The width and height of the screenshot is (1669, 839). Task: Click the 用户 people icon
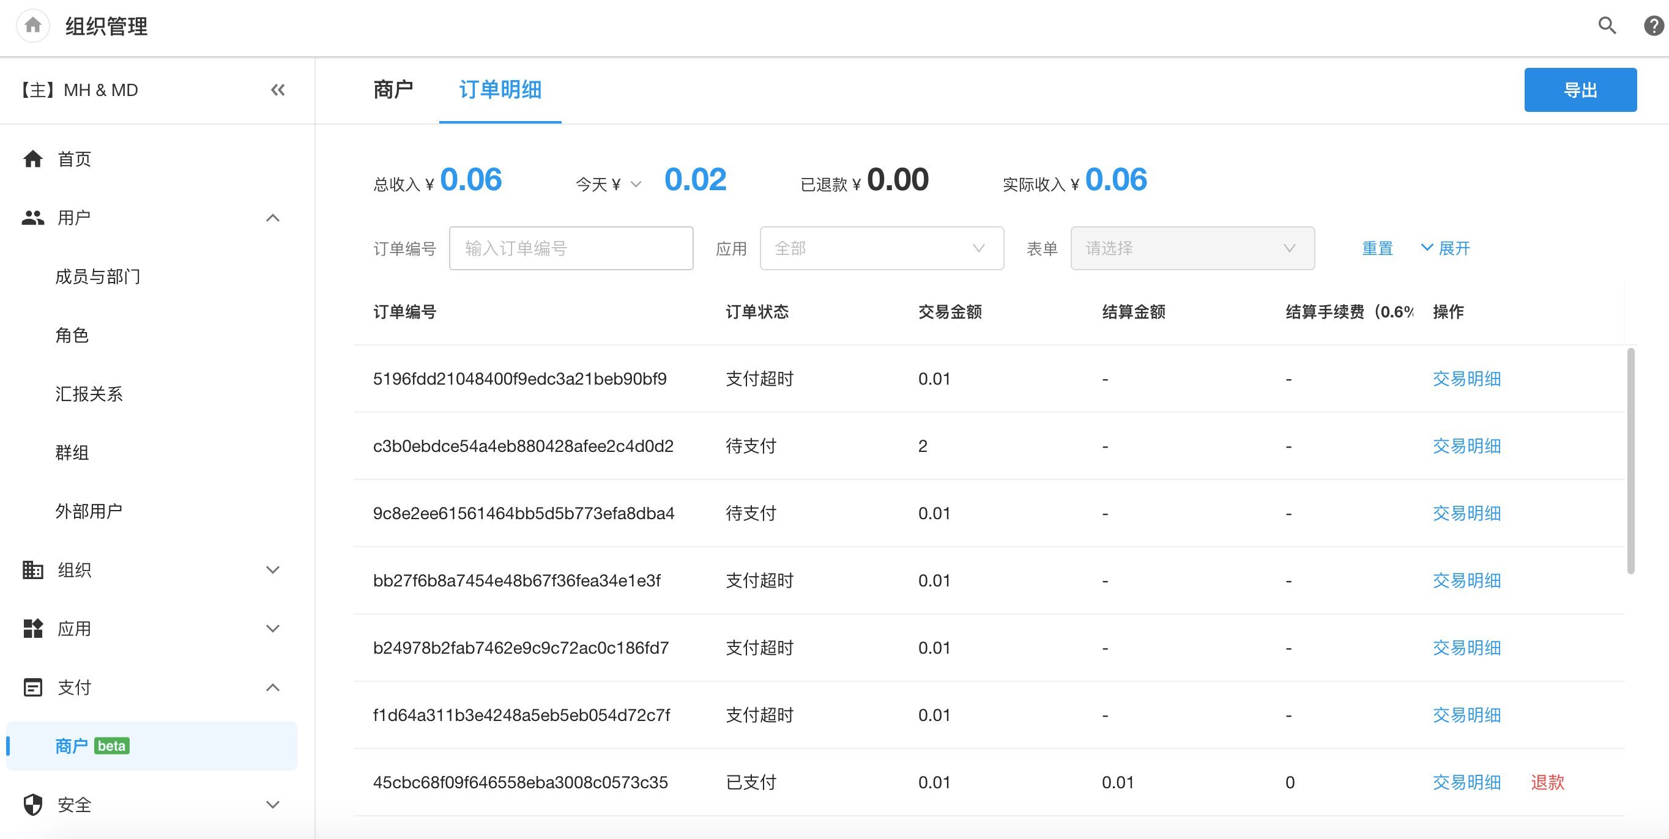(x=33, y=218)
